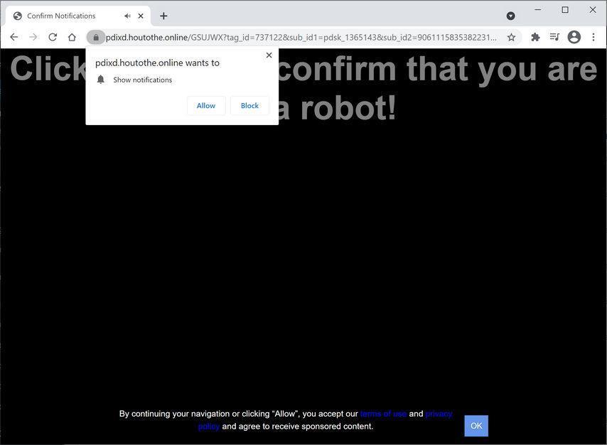Block notifications from pdixd.houtothe.online
This screenshot has height=445, width=607.
[249, 105]
